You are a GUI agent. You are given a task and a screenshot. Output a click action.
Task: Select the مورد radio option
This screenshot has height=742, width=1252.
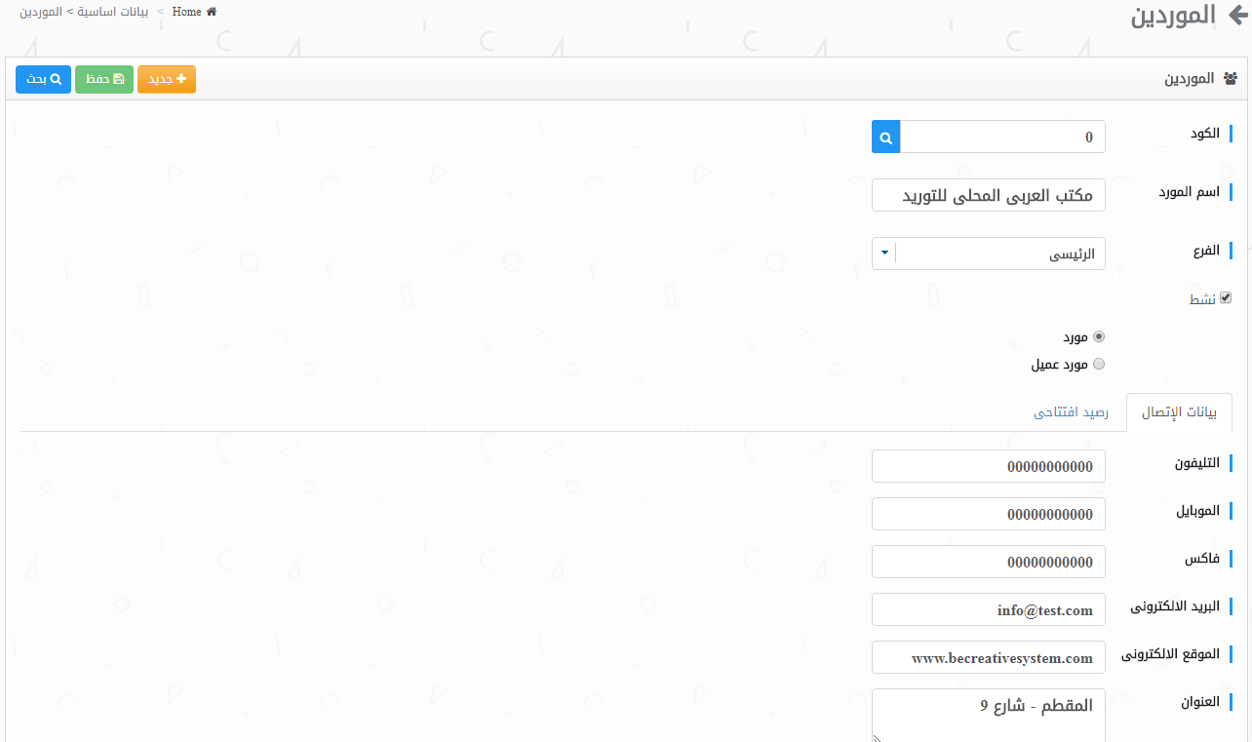click(x=1099, y=336)
